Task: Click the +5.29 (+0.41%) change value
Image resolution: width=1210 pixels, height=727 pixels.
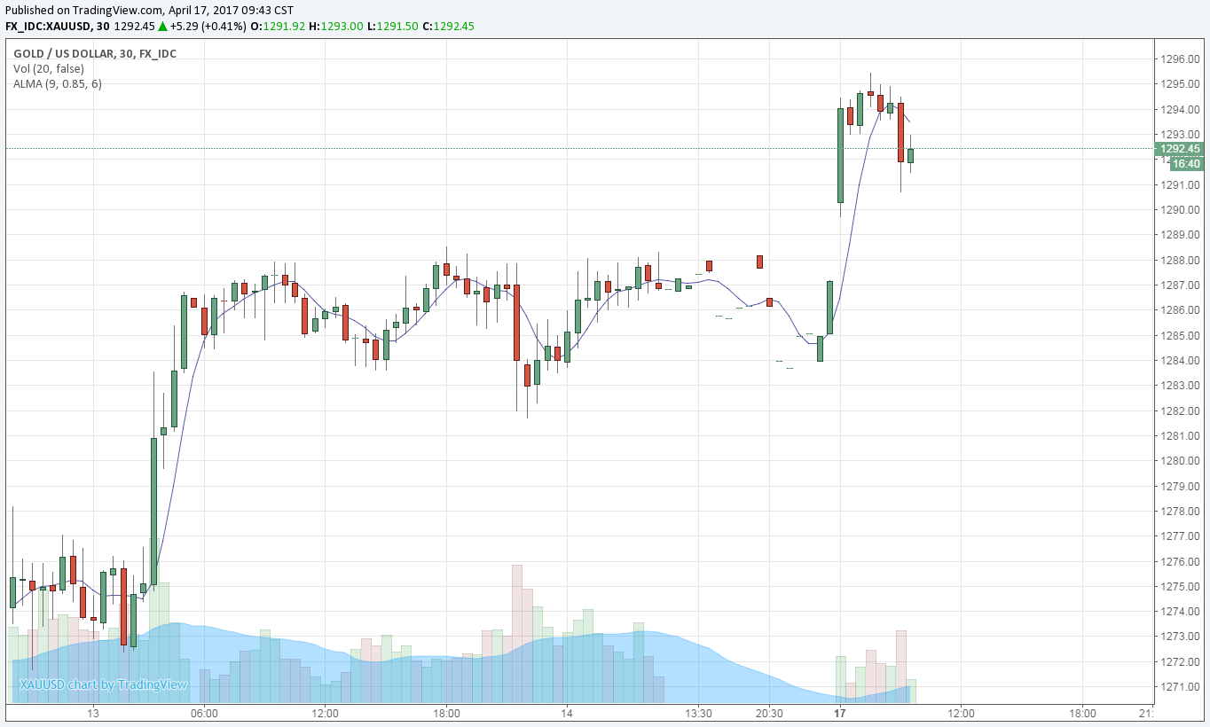Action: pos(208,27)
